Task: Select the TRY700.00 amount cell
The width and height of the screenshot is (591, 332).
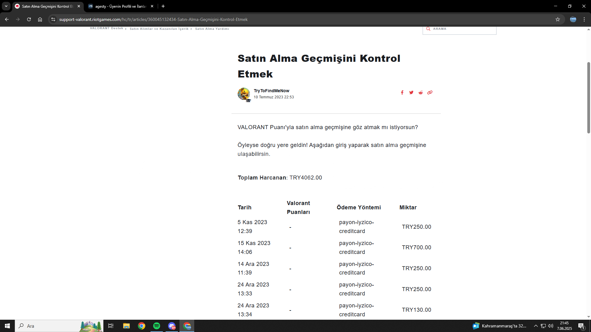Action: [416, 247]
